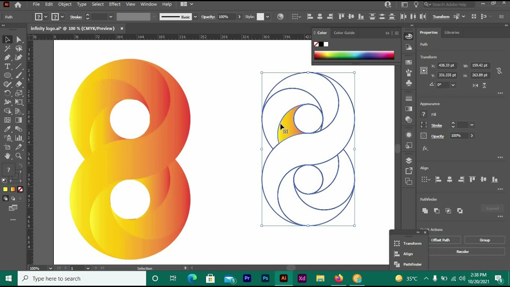
Task: Open the Swatches panel icon
Action: 409,62
